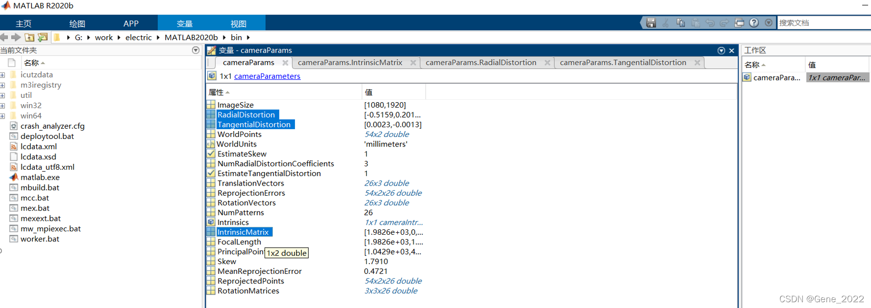Open the variable editor panel actions dropdown
Image resolution: width=871 pixels, height=308 pixels.
coord(721,51)
